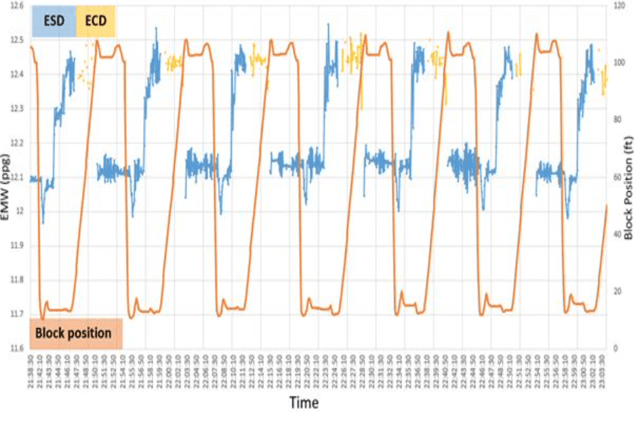Click the 120 tick on right axis
The height and width of the screenshot is (427, 640).
619,6
